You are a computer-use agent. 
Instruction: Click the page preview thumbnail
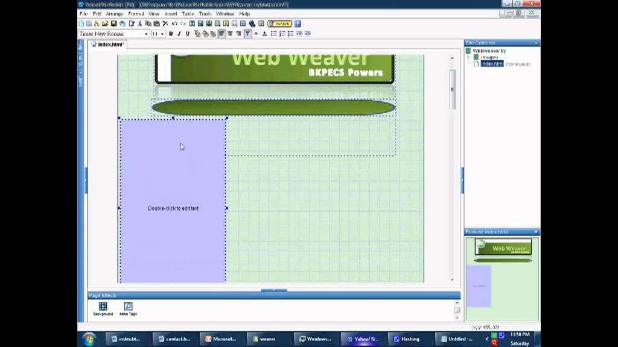(502, 278)
